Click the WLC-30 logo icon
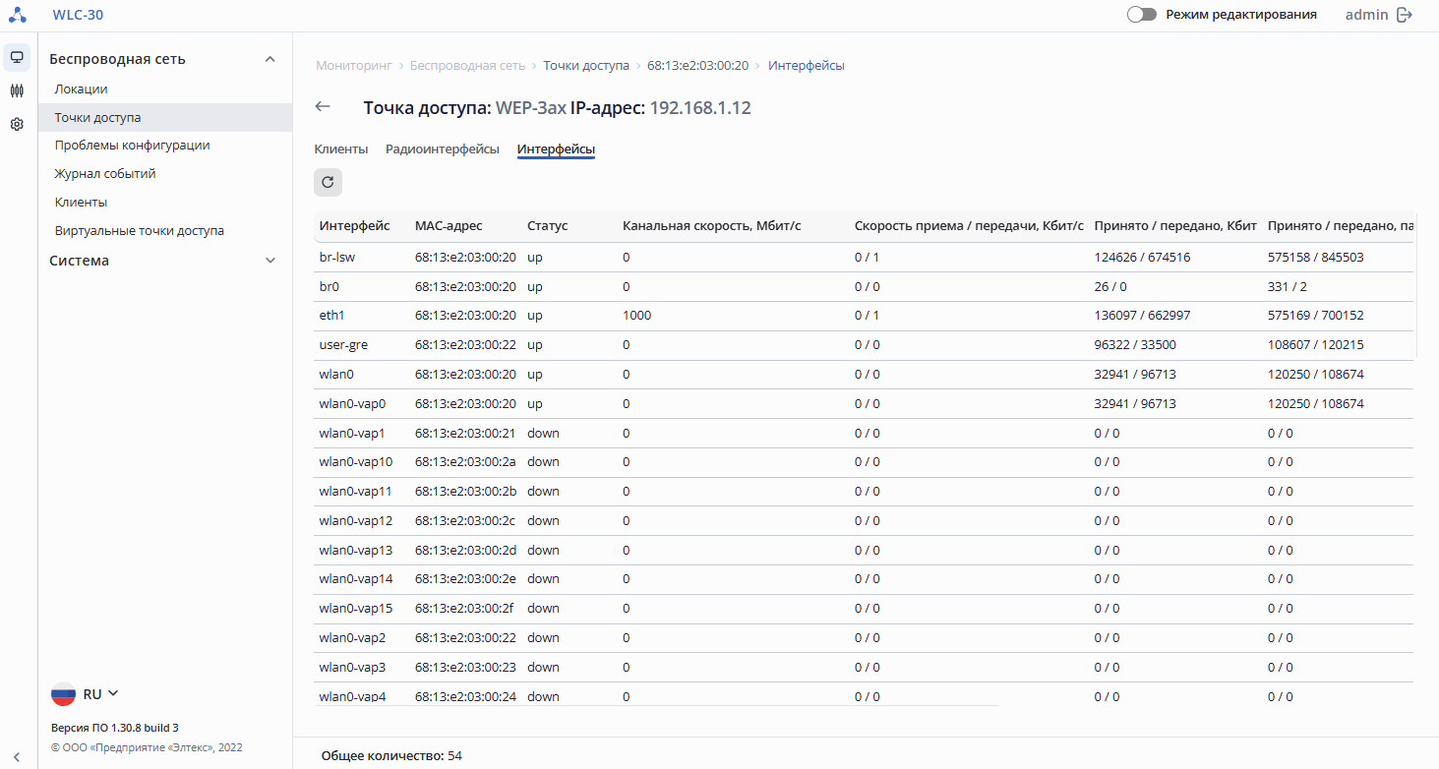1439x769 pixels. 18,15
